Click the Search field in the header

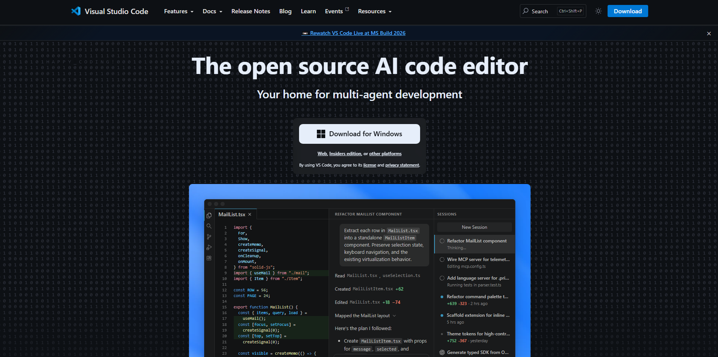[553, 11]
